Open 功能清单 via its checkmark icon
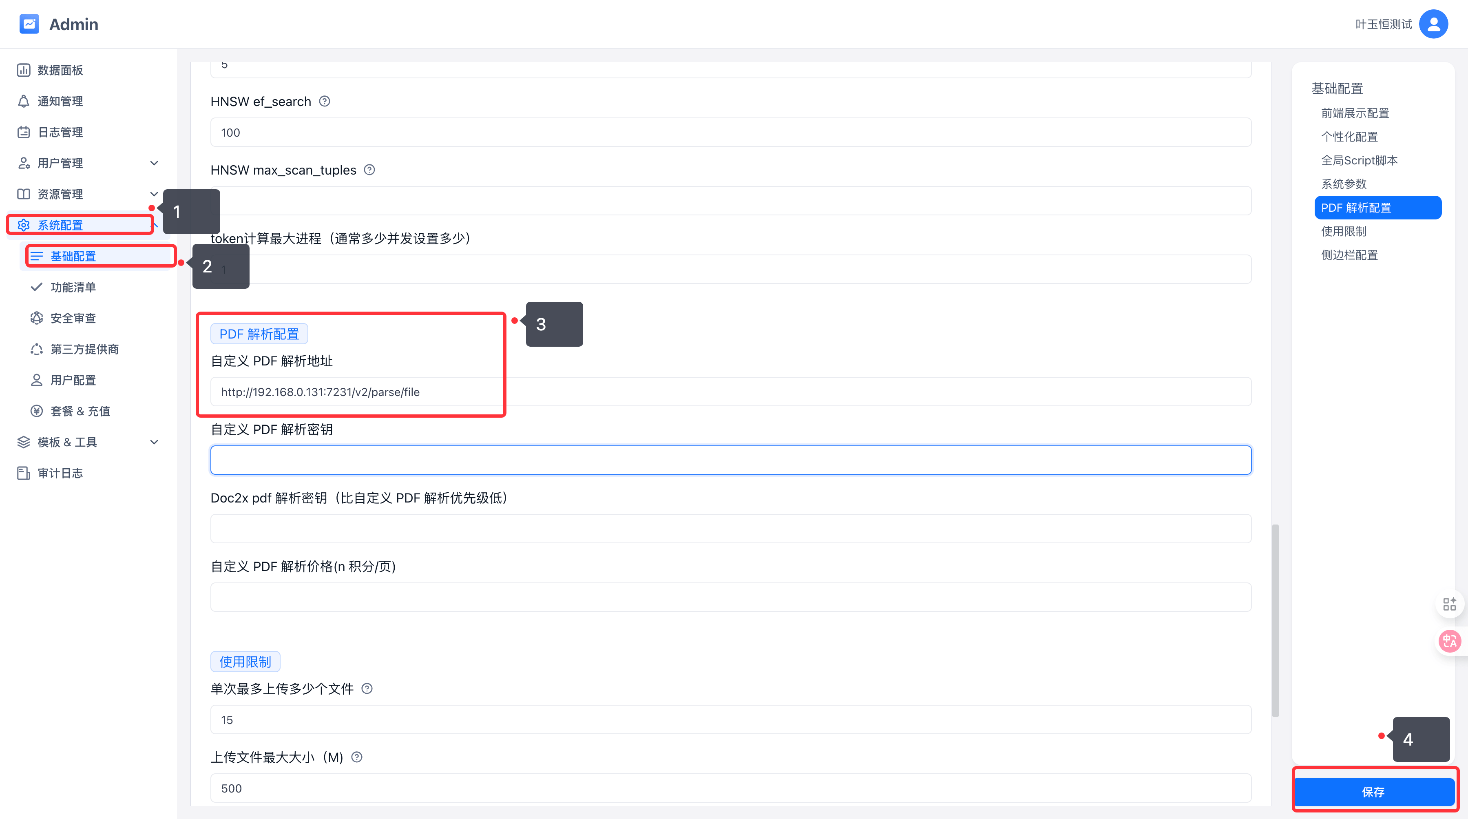Screen dimensions: 1468x819 click(36, 287)
